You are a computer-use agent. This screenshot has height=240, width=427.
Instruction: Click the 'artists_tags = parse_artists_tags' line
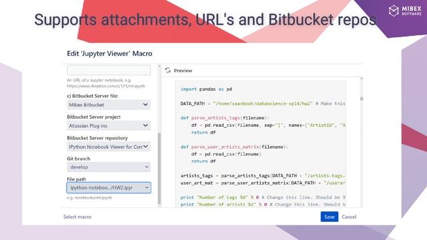pos(263,176)
